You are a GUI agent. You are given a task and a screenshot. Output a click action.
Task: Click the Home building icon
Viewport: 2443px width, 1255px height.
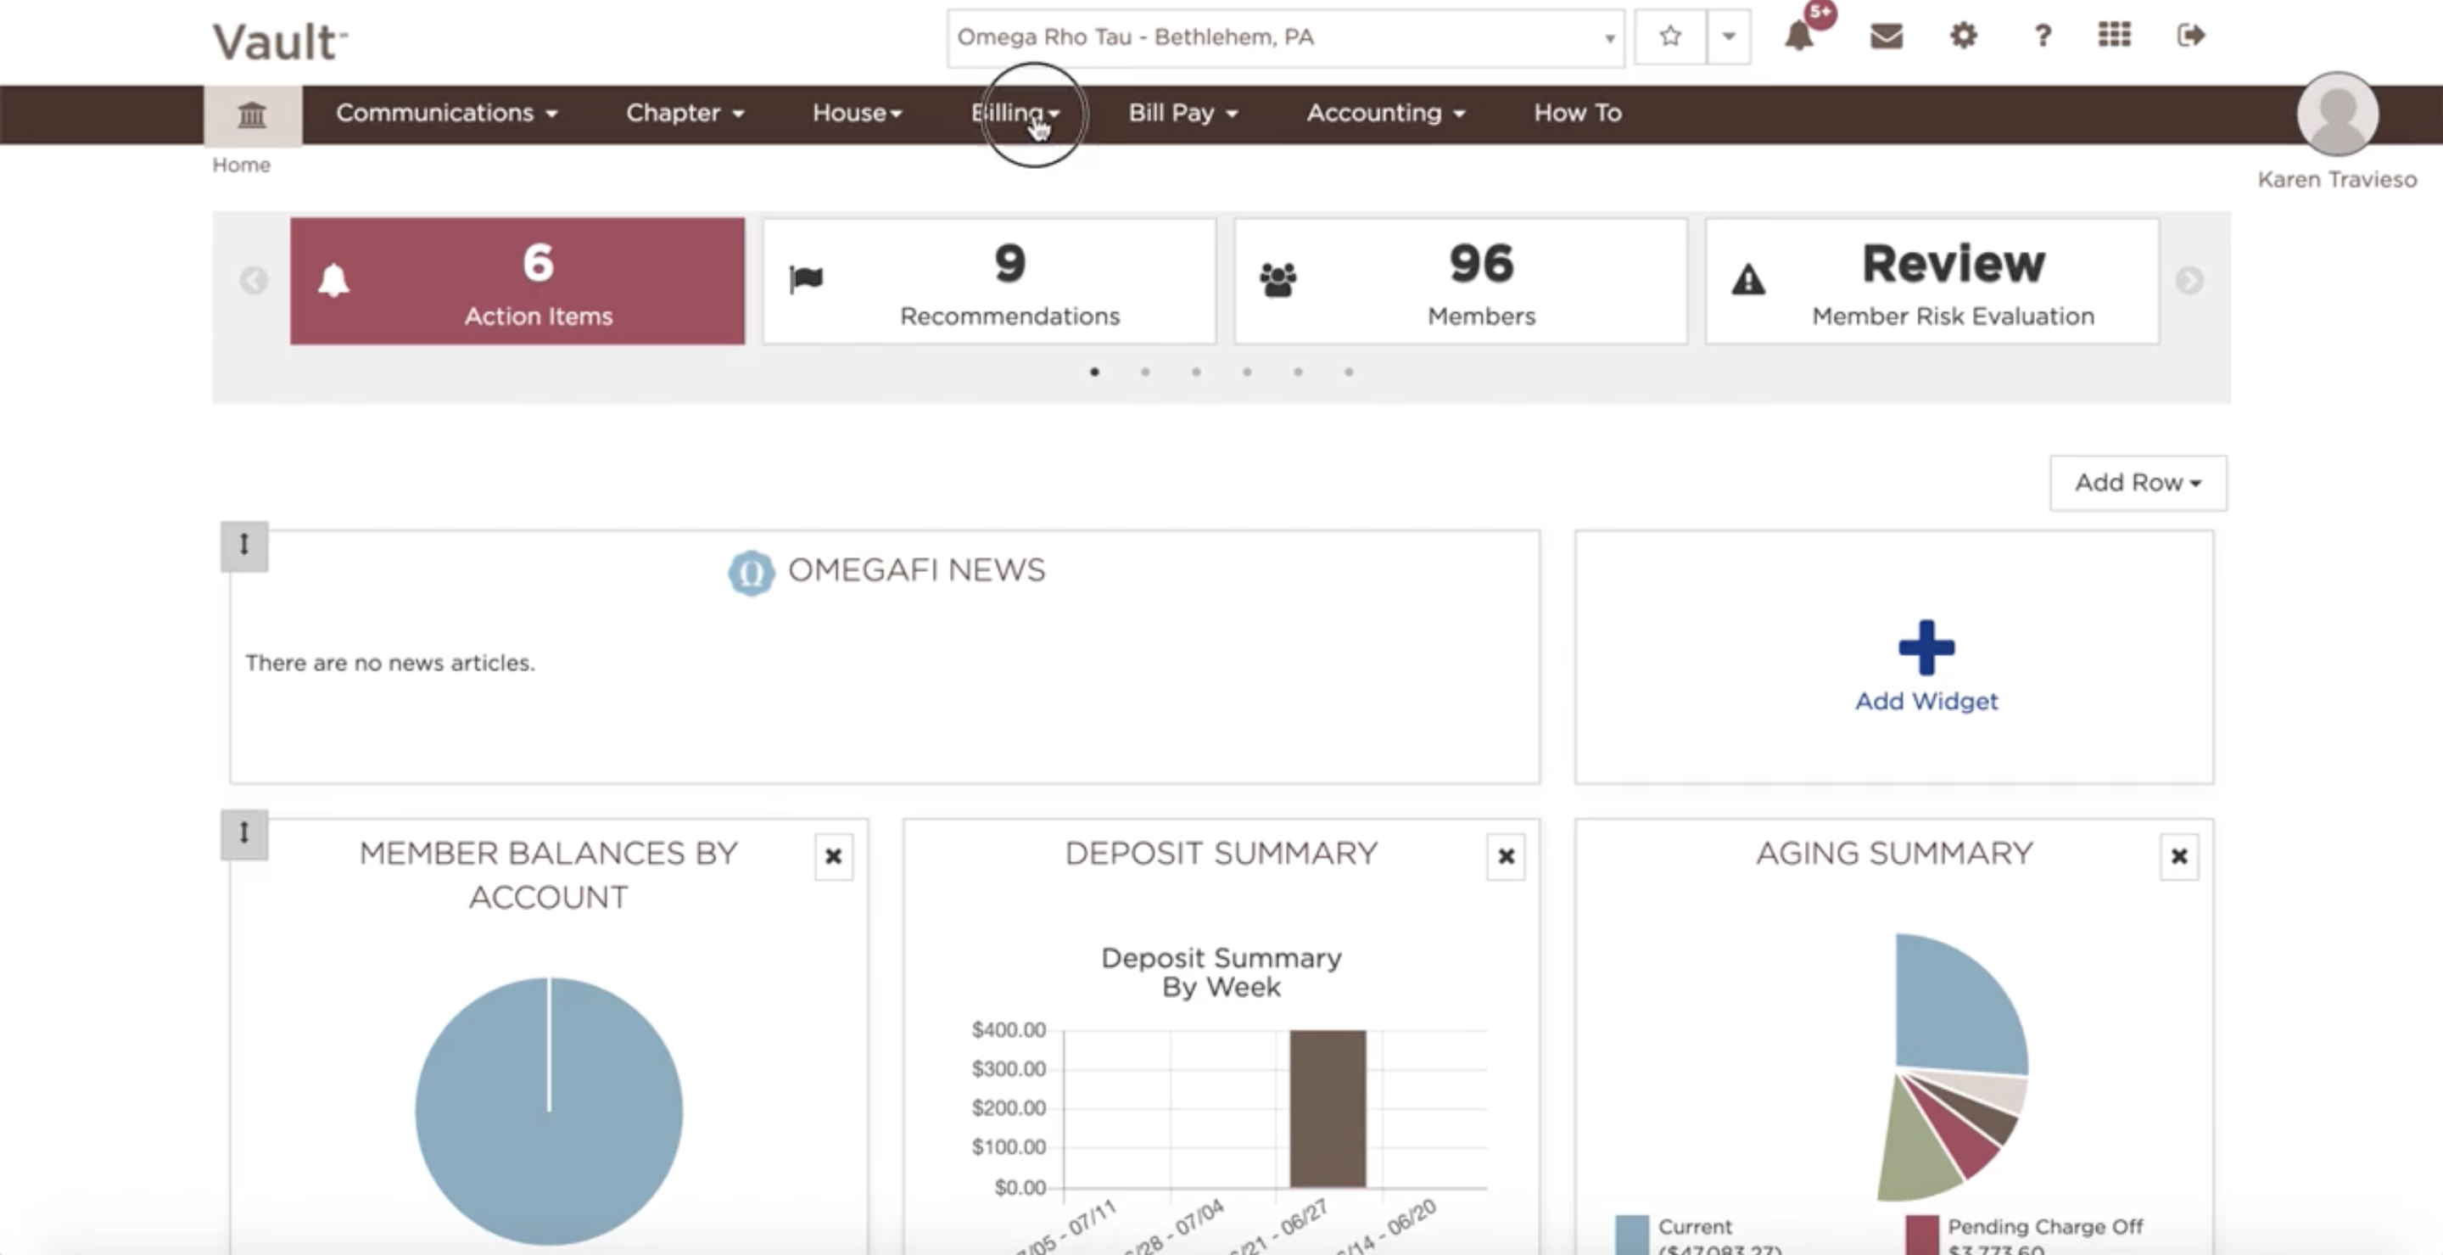[x=251, y=115]
